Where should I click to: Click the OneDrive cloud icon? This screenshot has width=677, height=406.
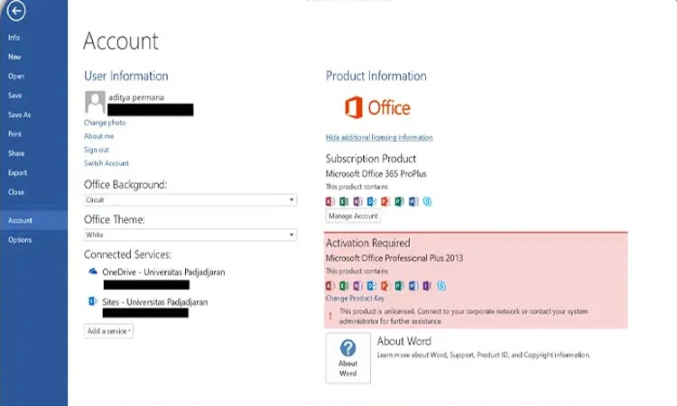coord(92,271)
